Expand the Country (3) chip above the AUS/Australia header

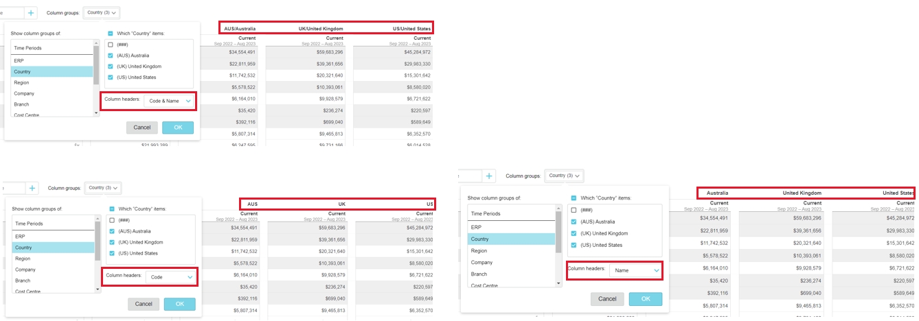tap(102, 13)
